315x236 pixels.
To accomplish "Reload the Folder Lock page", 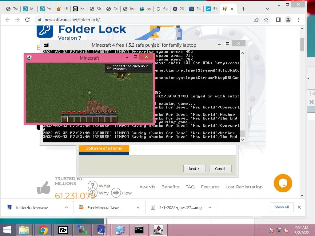I will tap(27, 20).
